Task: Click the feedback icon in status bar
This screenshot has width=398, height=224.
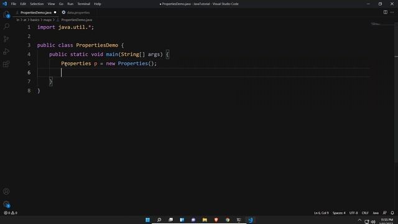Action: pyautogui.click(x=385, y=213)
